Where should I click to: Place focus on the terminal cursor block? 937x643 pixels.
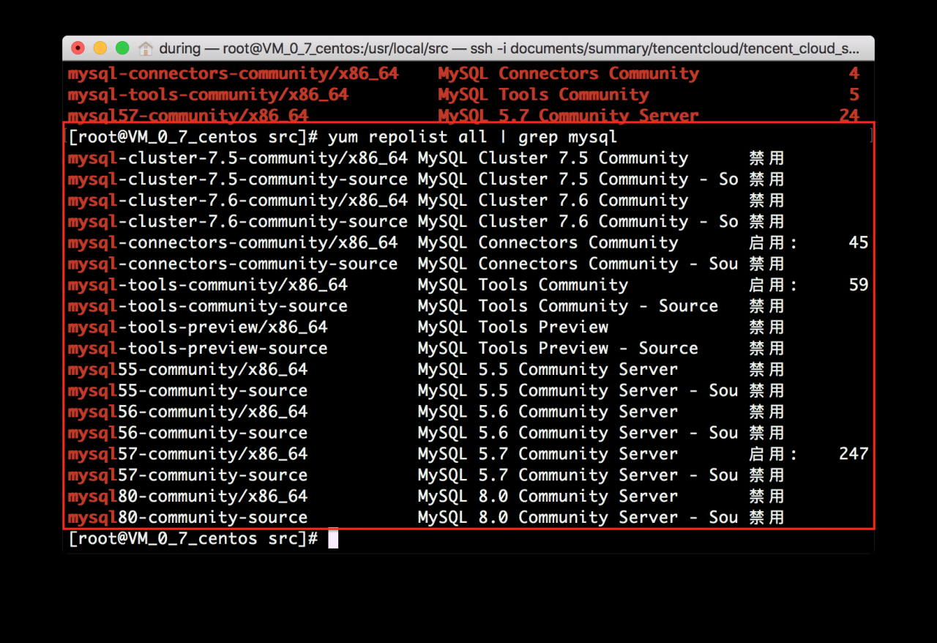click(x=333, y=539)
